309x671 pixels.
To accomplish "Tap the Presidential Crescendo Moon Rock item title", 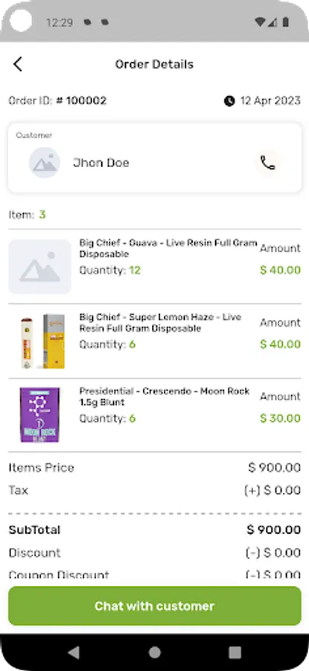I will click(165, 397).
